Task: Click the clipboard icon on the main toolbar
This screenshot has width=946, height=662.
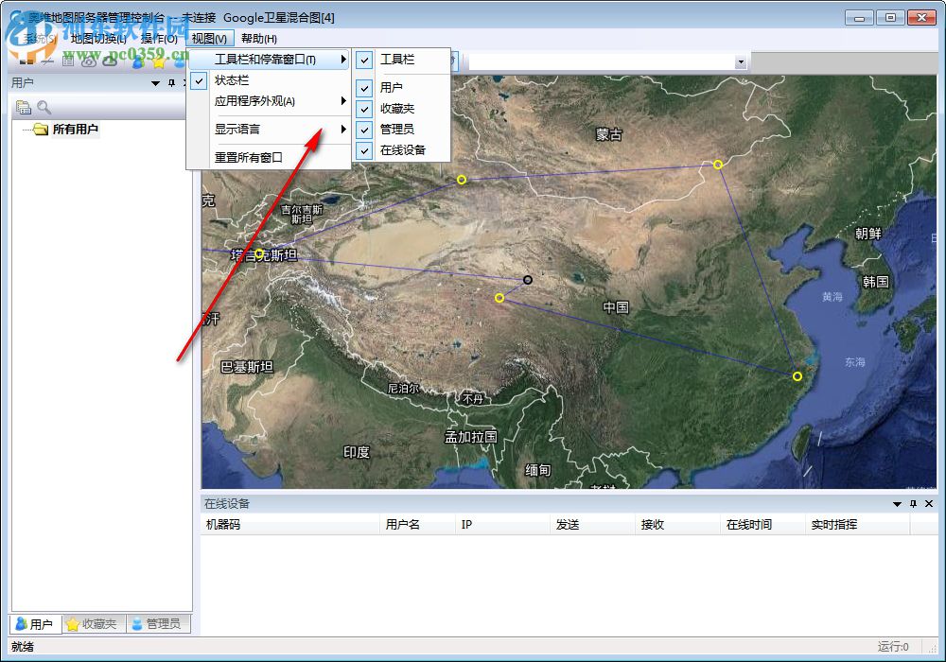Action: 67,61
